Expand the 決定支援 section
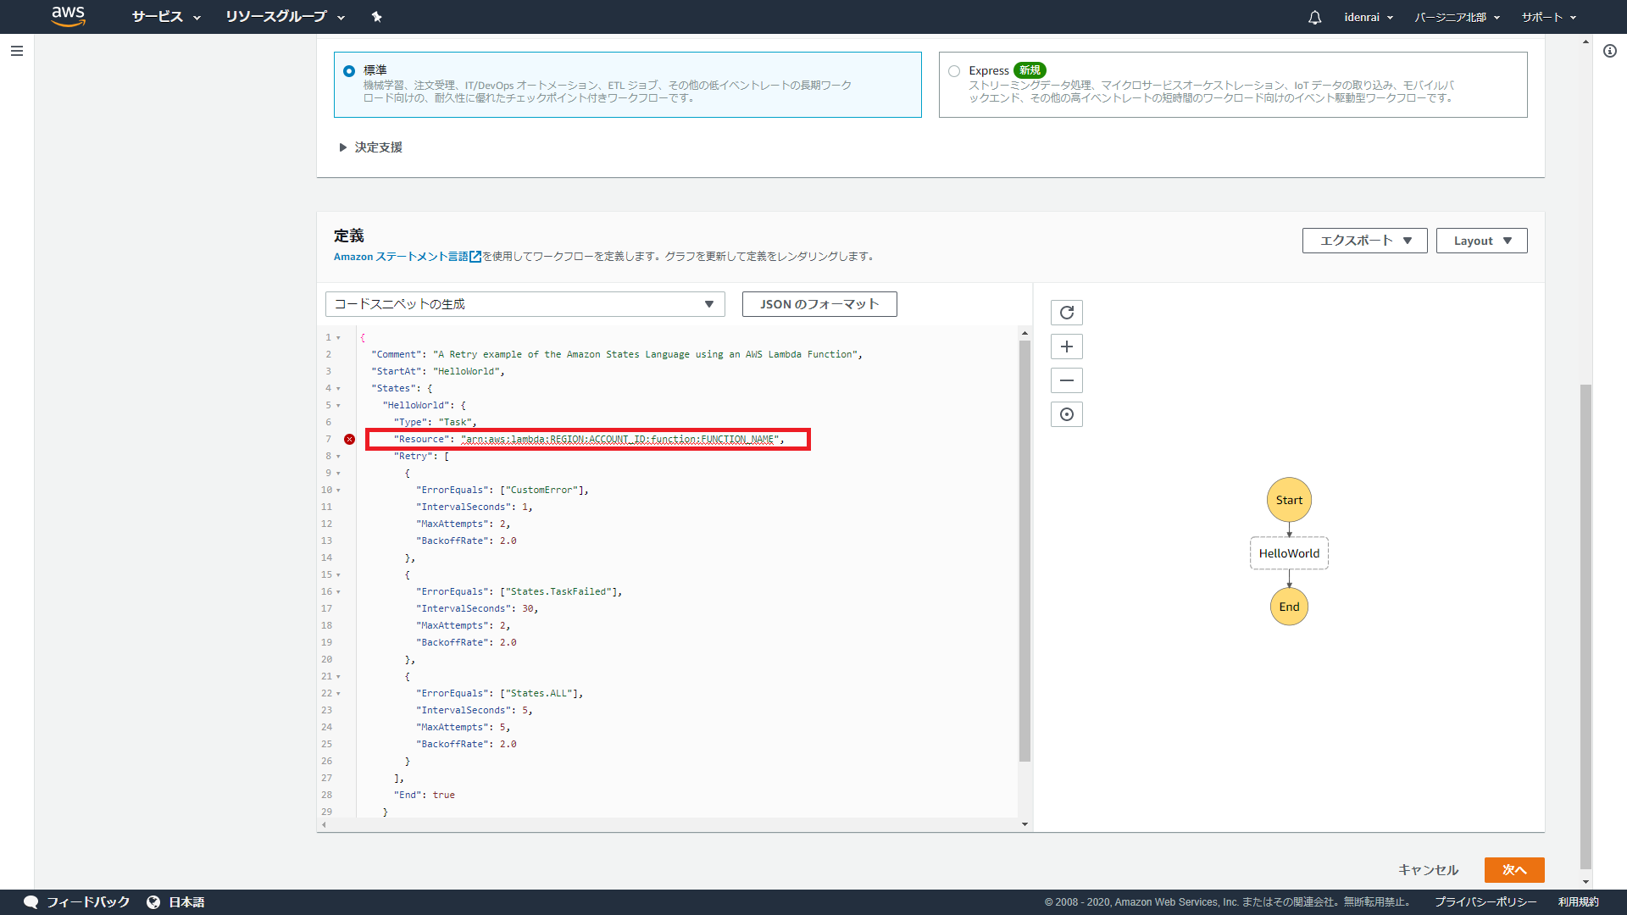This screenshot has height=915, width=1627. click(370, 147)
